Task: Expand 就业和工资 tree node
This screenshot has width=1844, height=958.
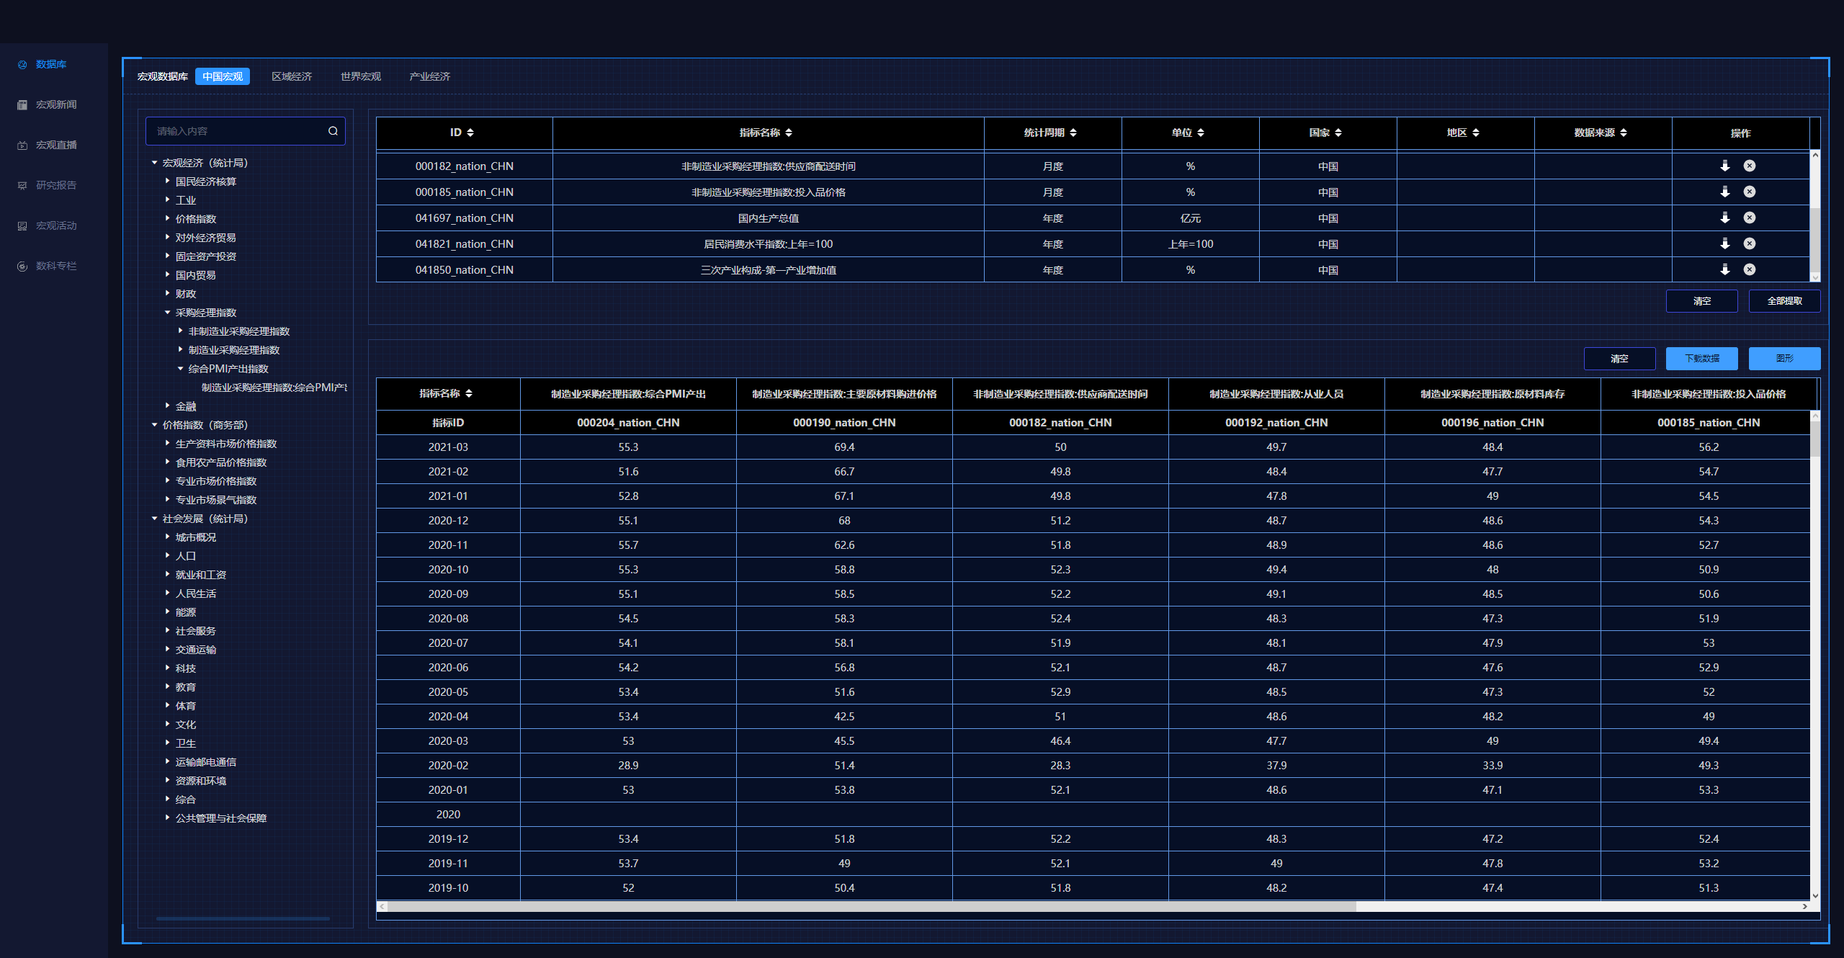Action: 167,575
